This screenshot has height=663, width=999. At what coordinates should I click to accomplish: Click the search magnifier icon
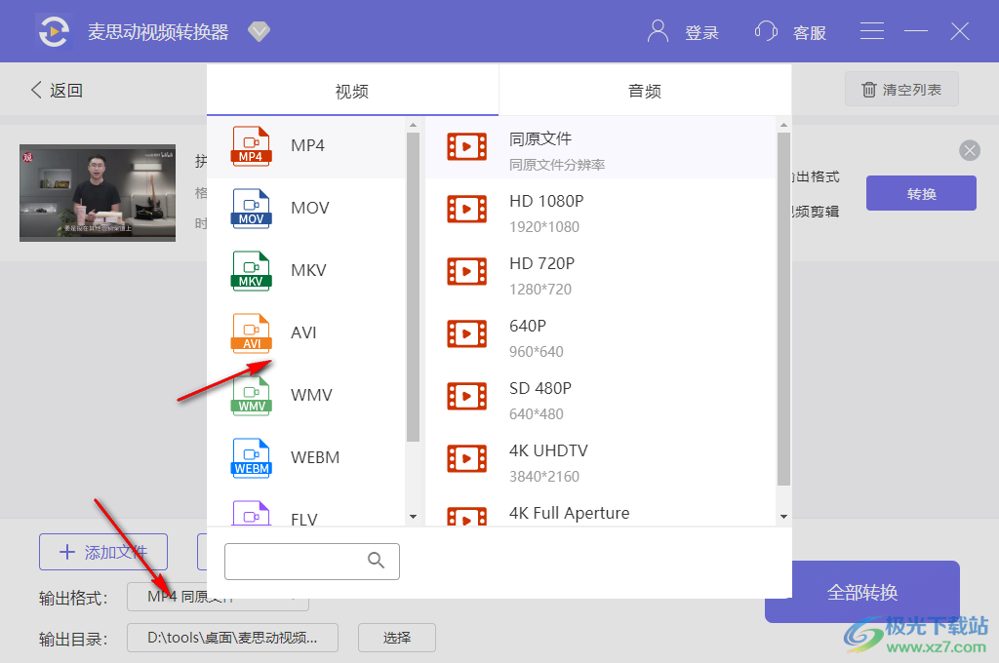point(376,561)
